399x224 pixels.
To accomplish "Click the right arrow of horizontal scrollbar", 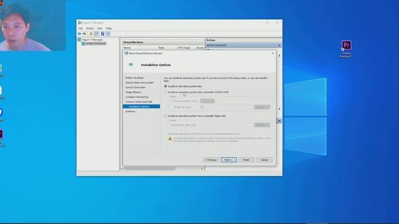I will pos(202,169).
